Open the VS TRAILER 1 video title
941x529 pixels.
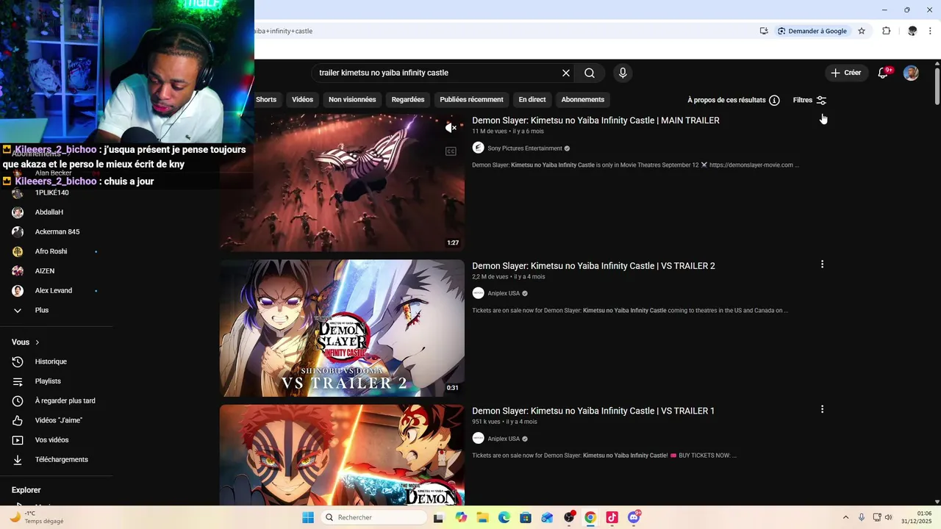coord(593,411)
